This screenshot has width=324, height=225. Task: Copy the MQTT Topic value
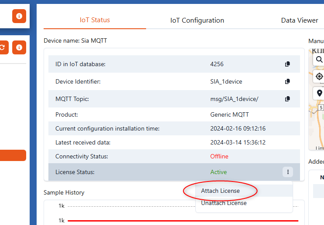[x=287, y=99]
